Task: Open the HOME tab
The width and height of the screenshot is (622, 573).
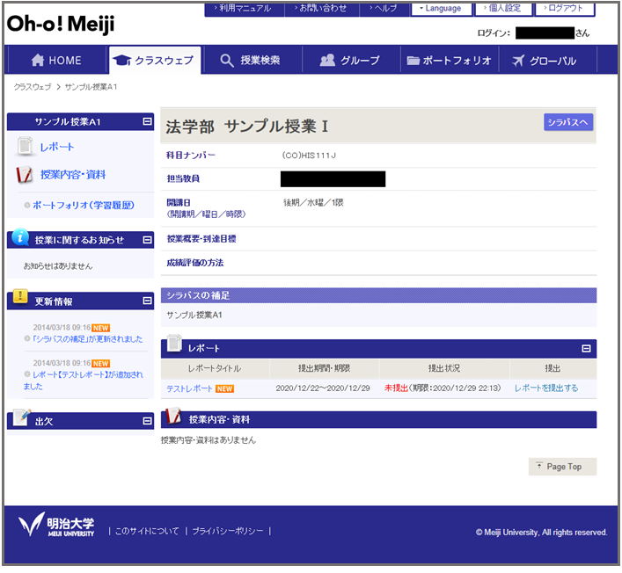Action: coord(56,61)
